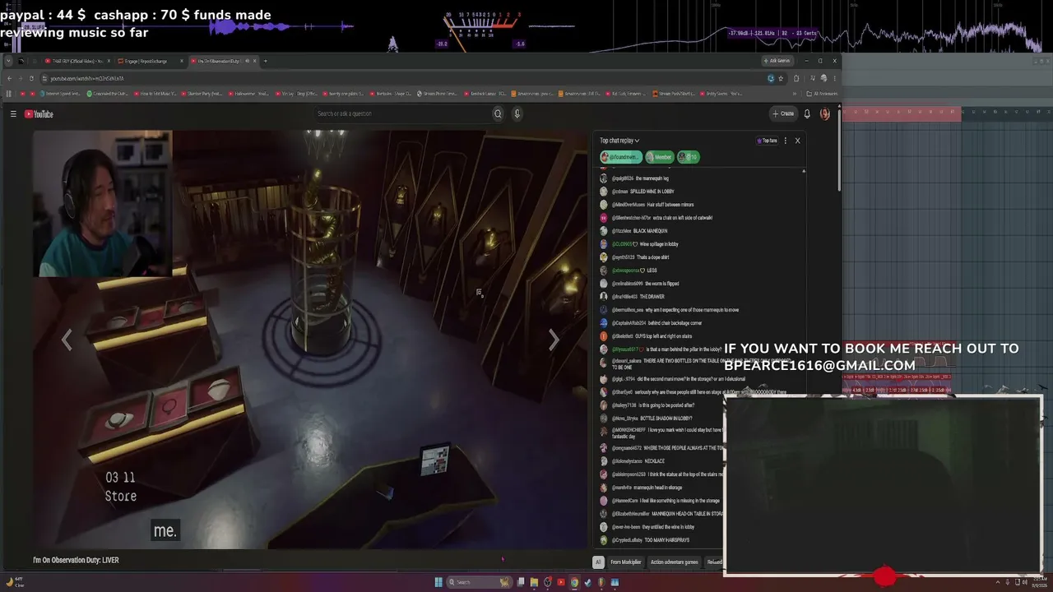Select the Action-adventure games filter chip
This screenshot has width=1053, height=592.
[674, 562]
